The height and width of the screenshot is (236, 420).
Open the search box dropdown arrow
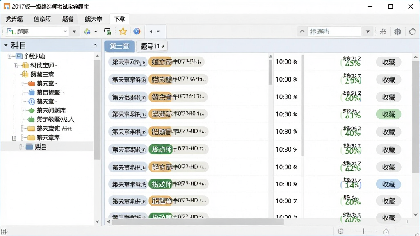[x=368, y=32]
